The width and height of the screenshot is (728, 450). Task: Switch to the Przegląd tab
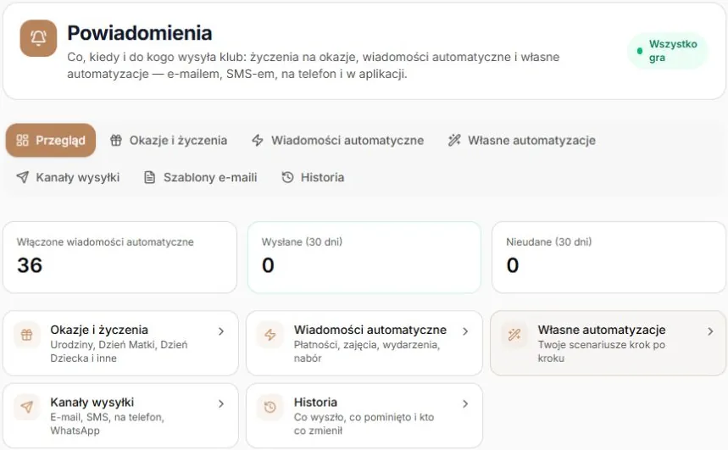[51, 140]
